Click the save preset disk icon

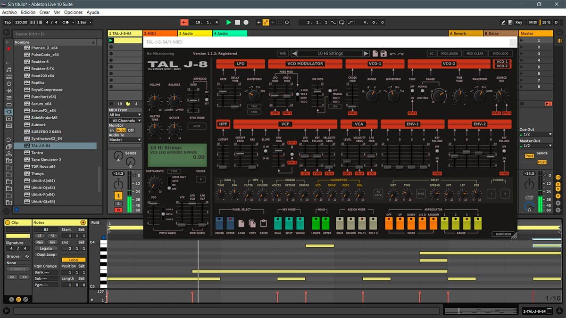click(x=383, y=54)
